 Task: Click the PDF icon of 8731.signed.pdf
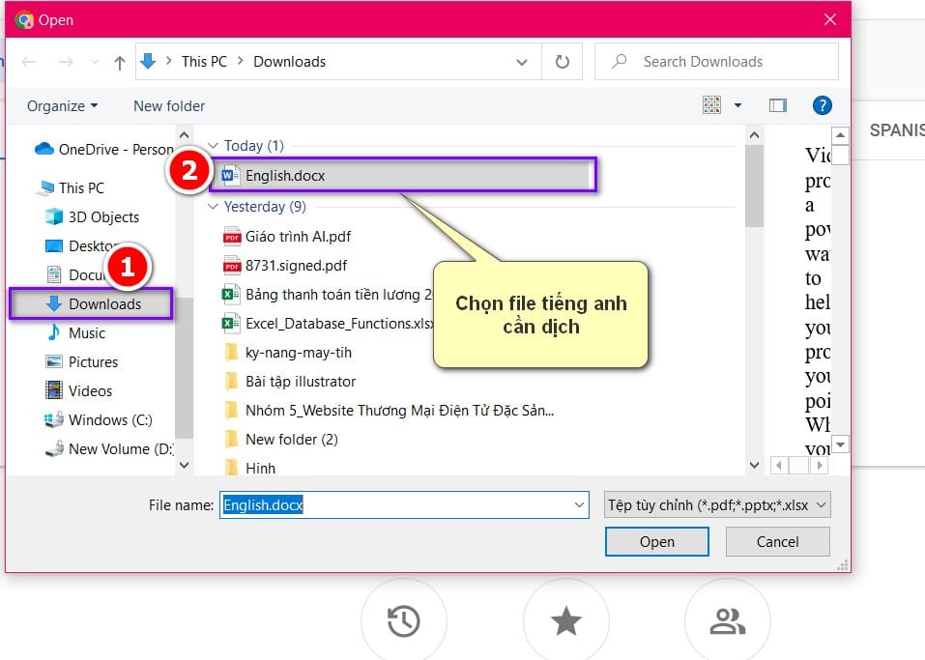tap(232, 266)
